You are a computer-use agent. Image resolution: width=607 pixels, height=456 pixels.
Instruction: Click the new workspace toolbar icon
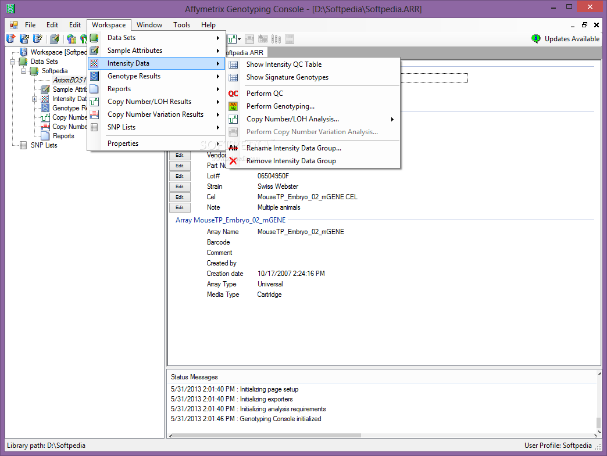[11, 39]
